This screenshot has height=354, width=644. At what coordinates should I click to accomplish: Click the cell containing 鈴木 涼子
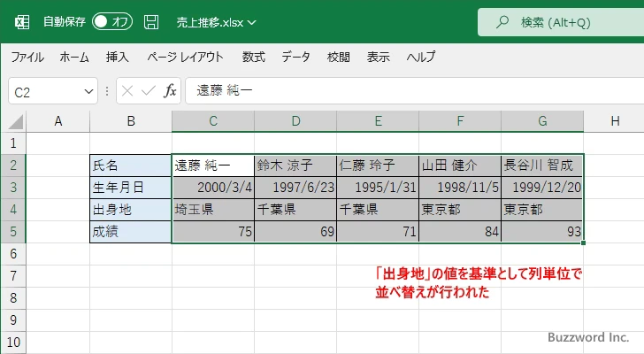point(295,165)
